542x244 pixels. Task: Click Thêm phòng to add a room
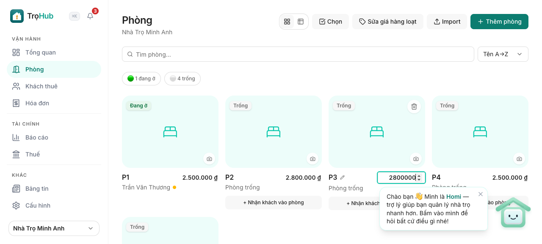click(499, 22)
